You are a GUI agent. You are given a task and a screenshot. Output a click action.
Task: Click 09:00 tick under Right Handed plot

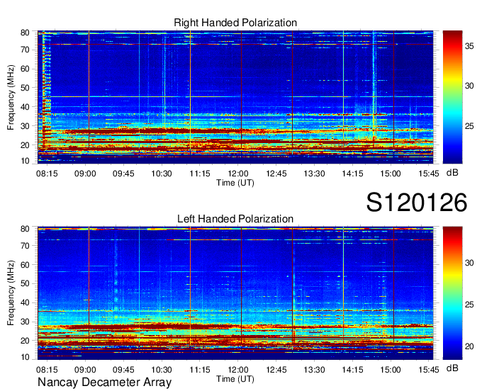coord(85,174)
